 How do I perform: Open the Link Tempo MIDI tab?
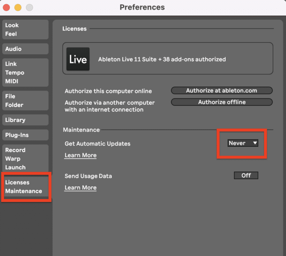pyautogui.click(x=25, y=73)
